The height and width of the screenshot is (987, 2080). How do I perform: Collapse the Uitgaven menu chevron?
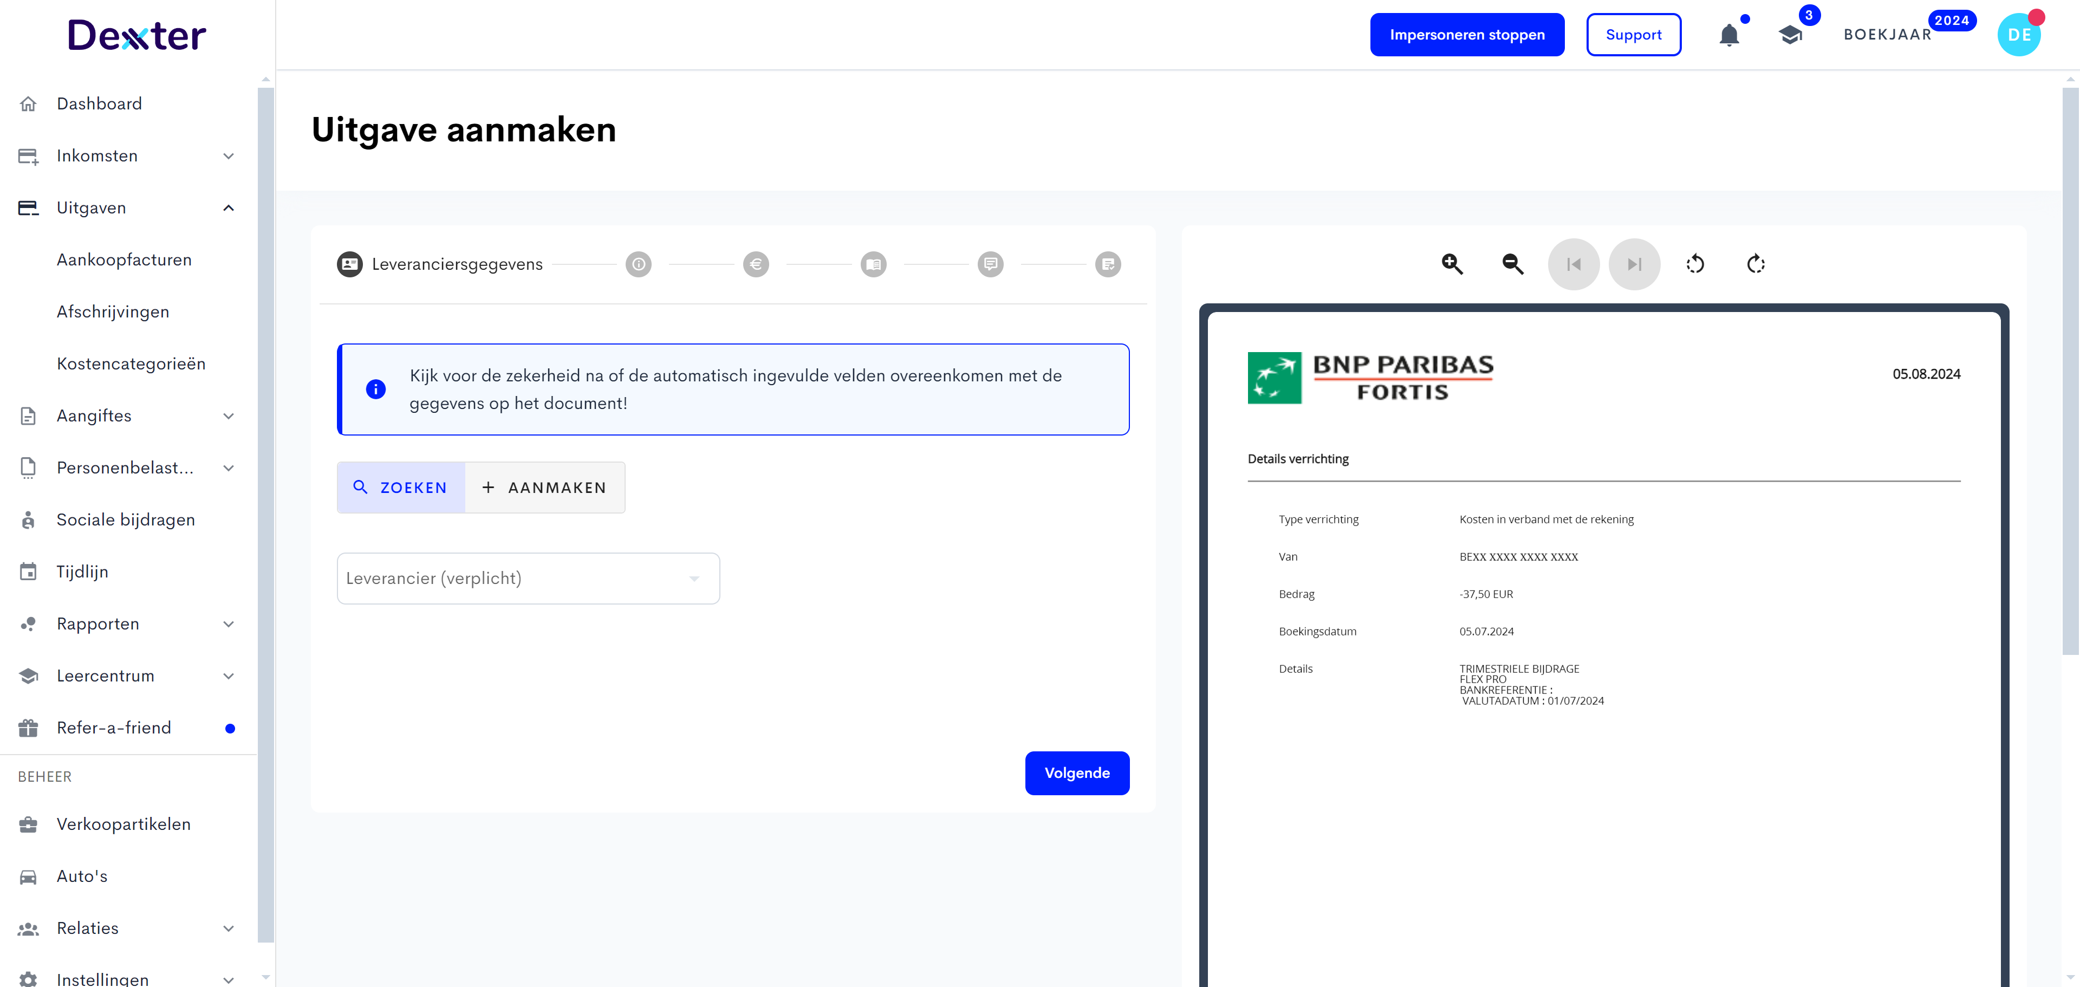pyautogui.click(x=229, y=209)
